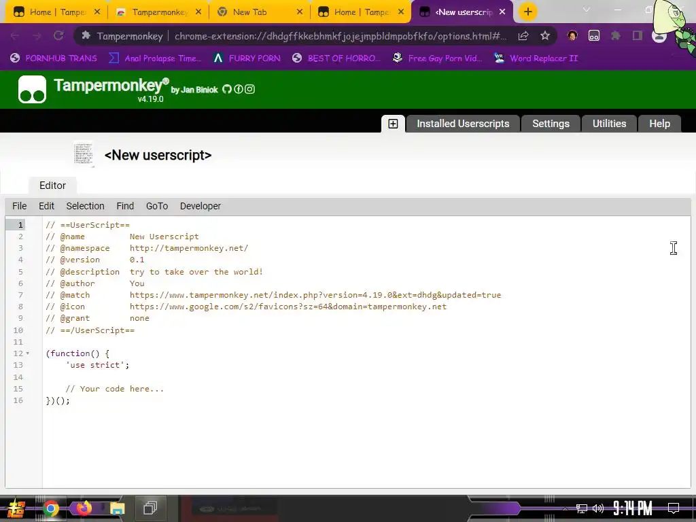696x522 pixels.
Task: Click the browser Forward arrow
Action: (x=37, y=36)
